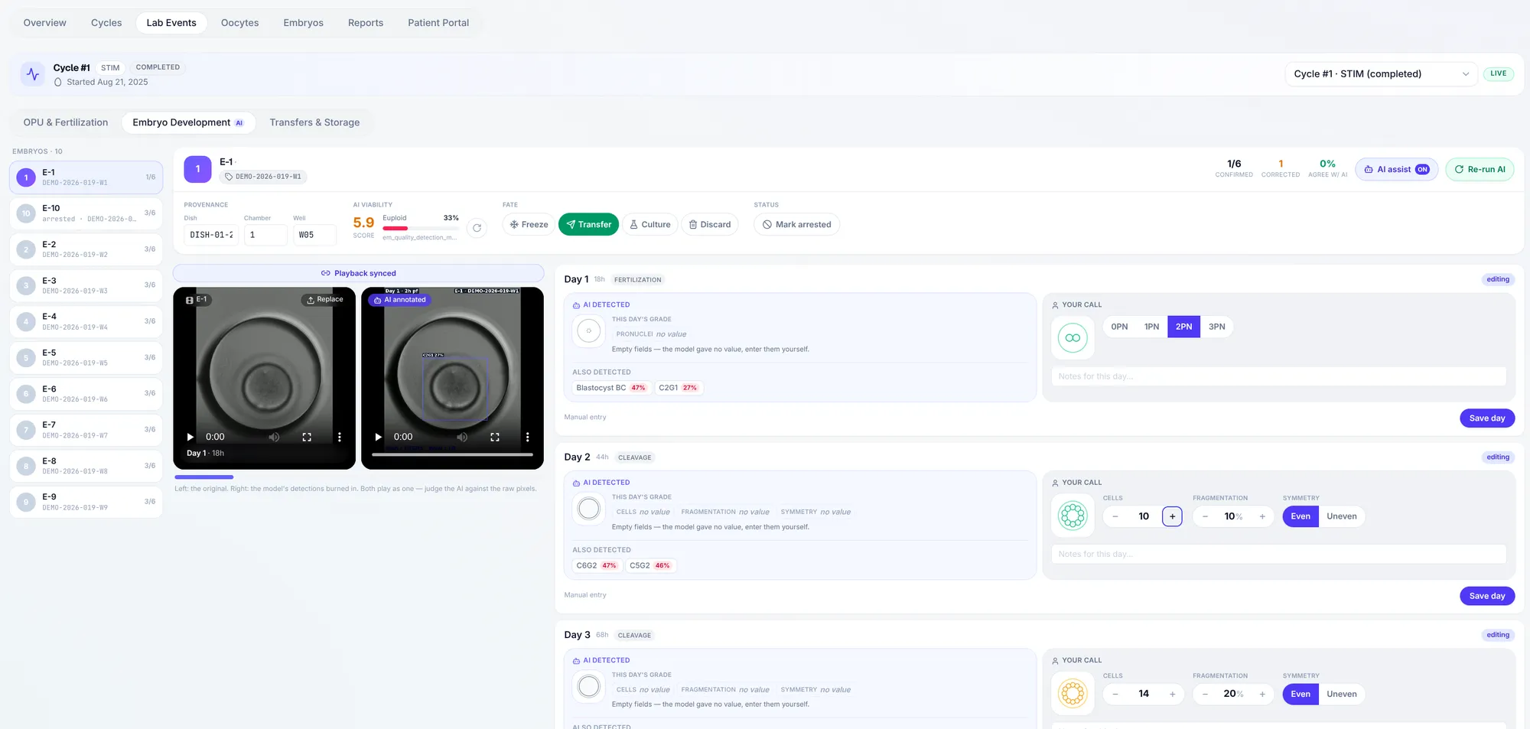Click the DEMO-2026-019-W1 tag badge
This screenshot has width=1530, height=729.
coord(263,177)
